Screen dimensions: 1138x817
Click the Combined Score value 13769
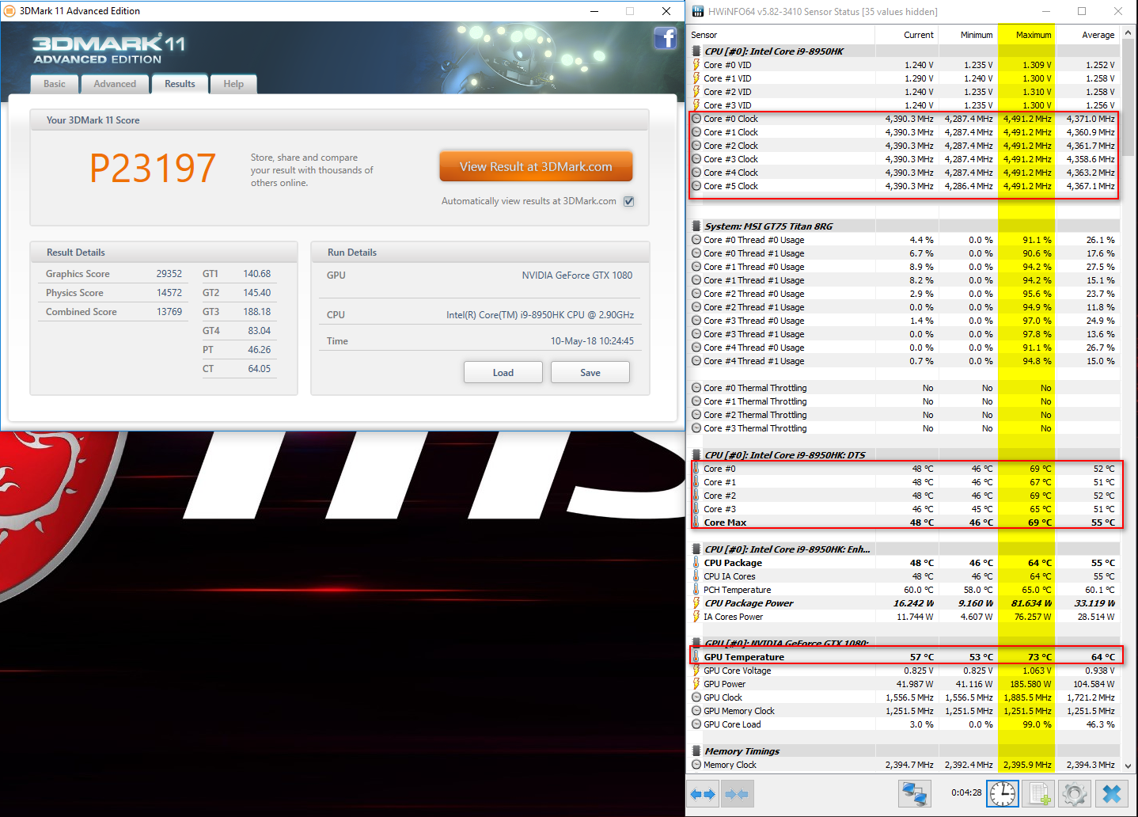(169, 312)
